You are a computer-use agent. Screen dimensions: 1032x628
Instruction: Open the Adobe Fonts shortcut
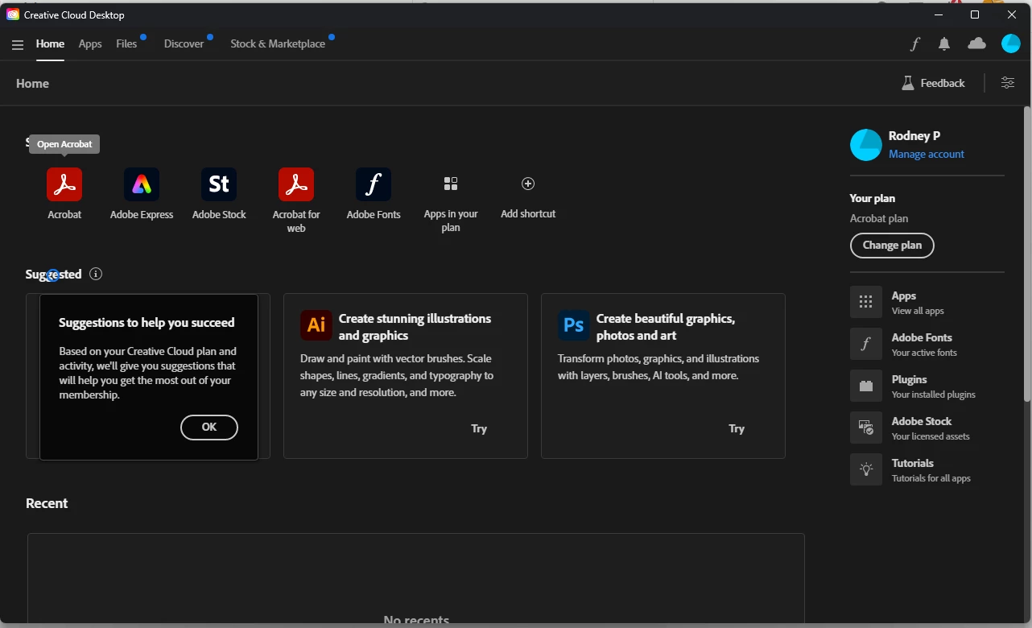(x=374, y=184)
